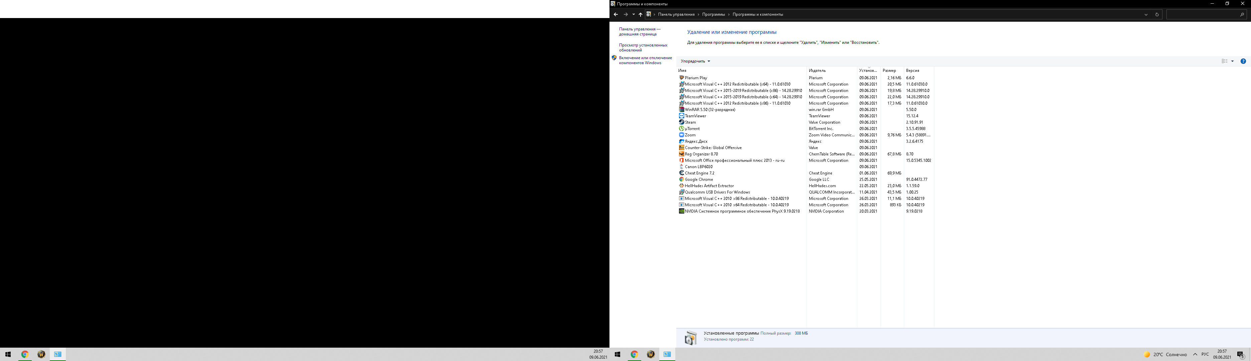
Task: Click the WinRAR 5.50 archive icon
Action: (x=681, y=109)
